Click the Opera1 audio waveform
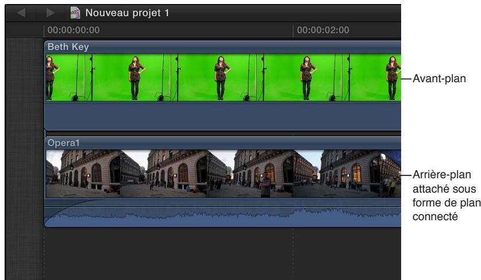Image resolution: width=481 pixels, height=280 pixels. (x=224, y=216)
